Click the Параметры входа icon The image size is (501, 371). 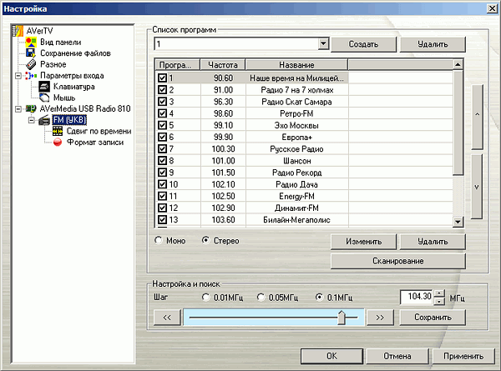click(31, 76)
